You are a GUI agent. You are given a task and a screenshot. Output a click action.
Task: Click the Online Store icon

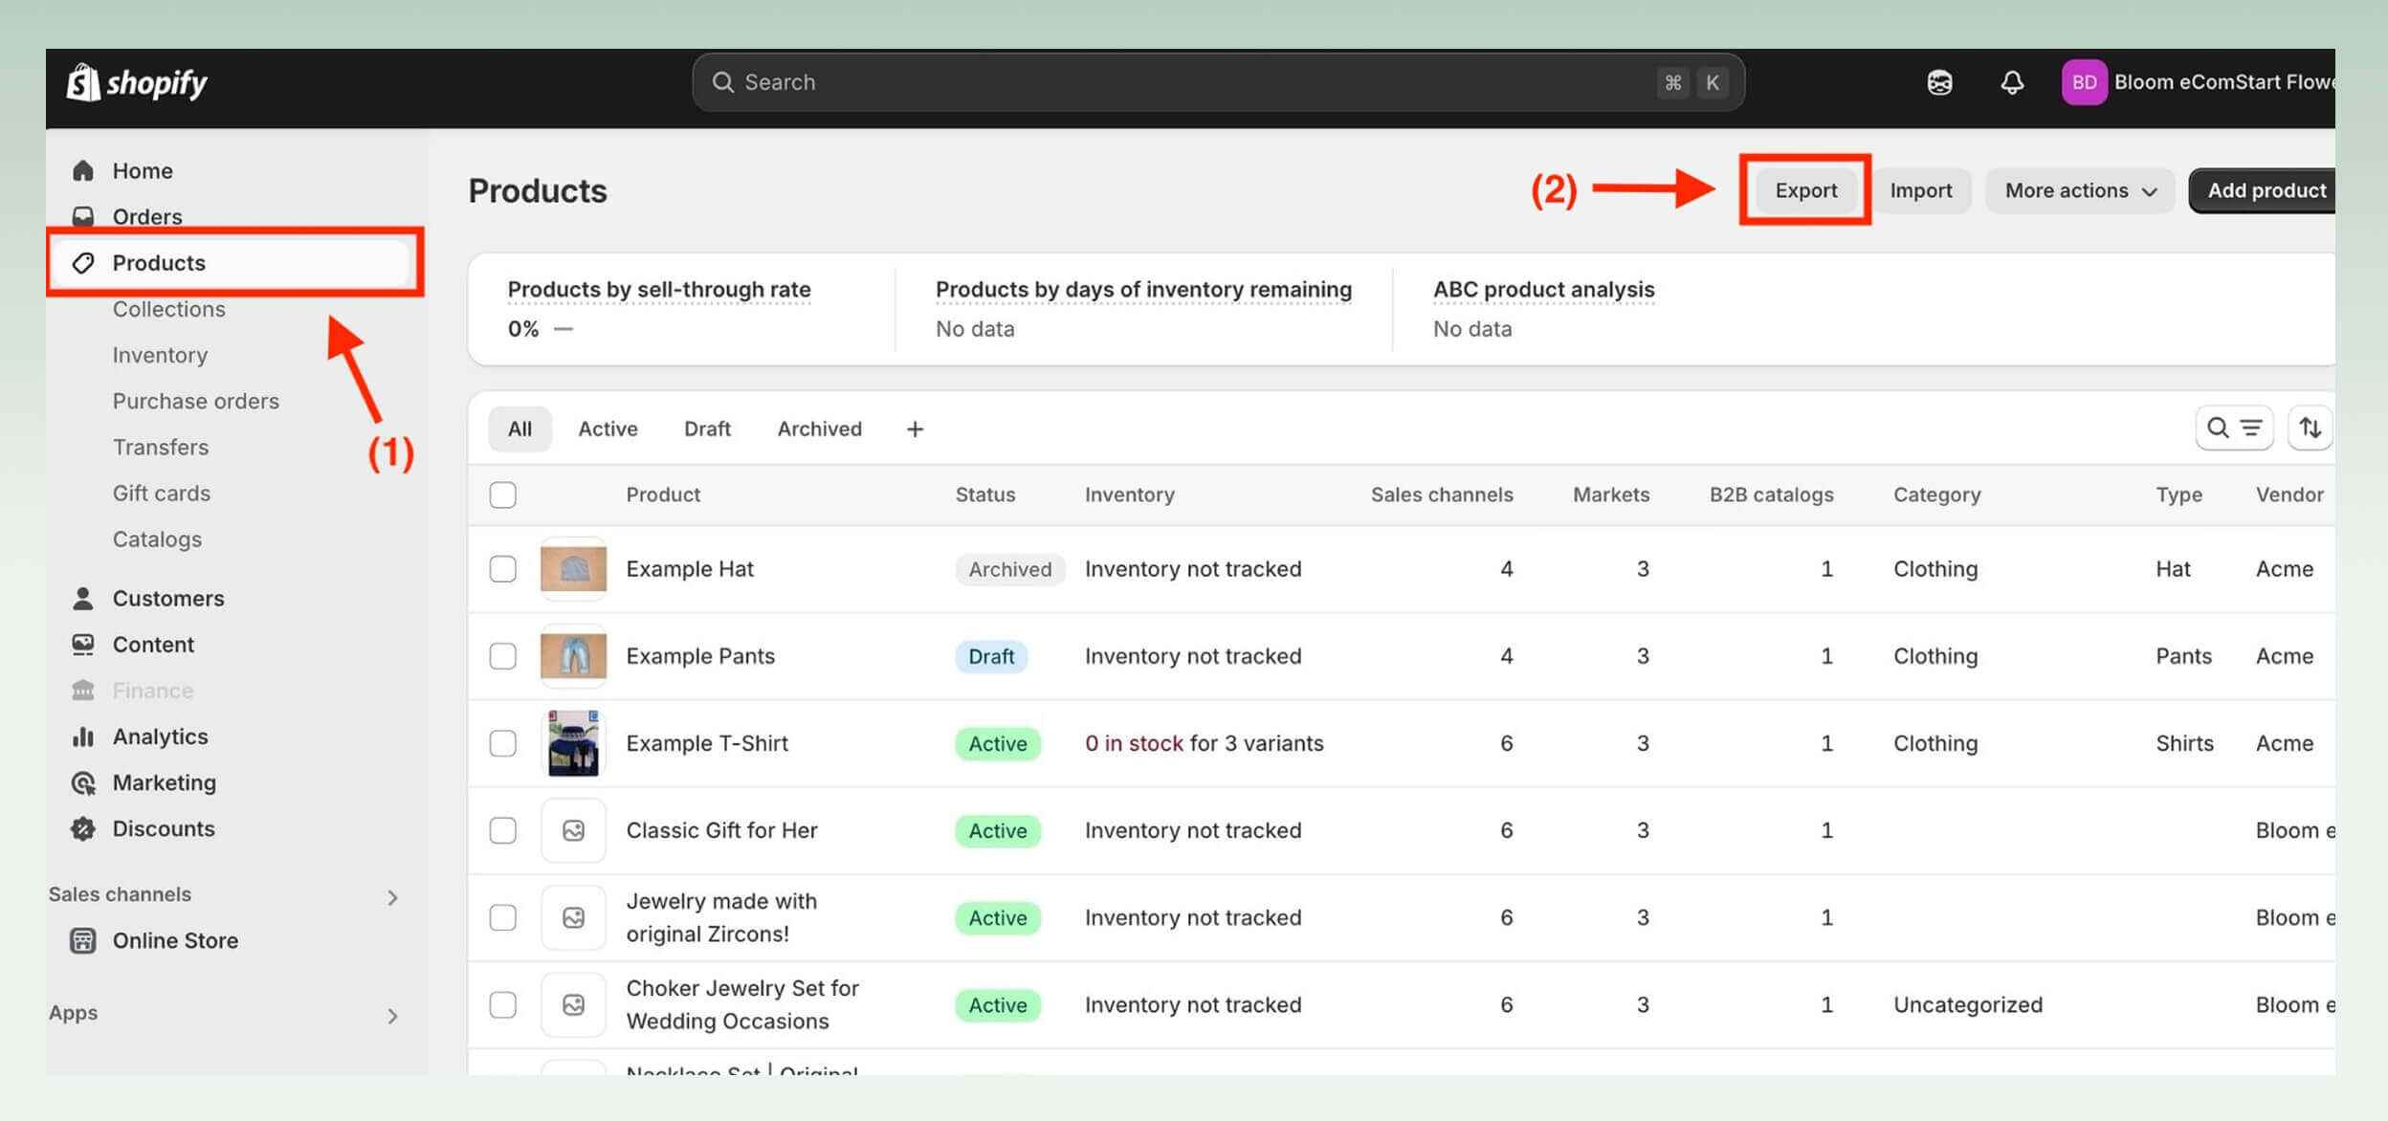click(83, 940)
